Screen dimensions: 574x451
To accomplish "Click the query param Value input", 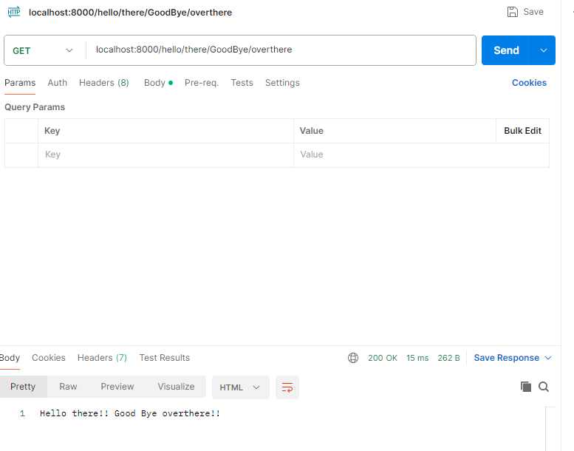I will tap(421, 155).
